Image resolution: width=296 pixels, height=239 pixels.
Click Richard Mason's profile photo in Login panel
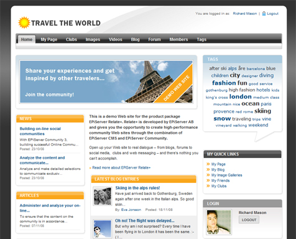[219, 222]
